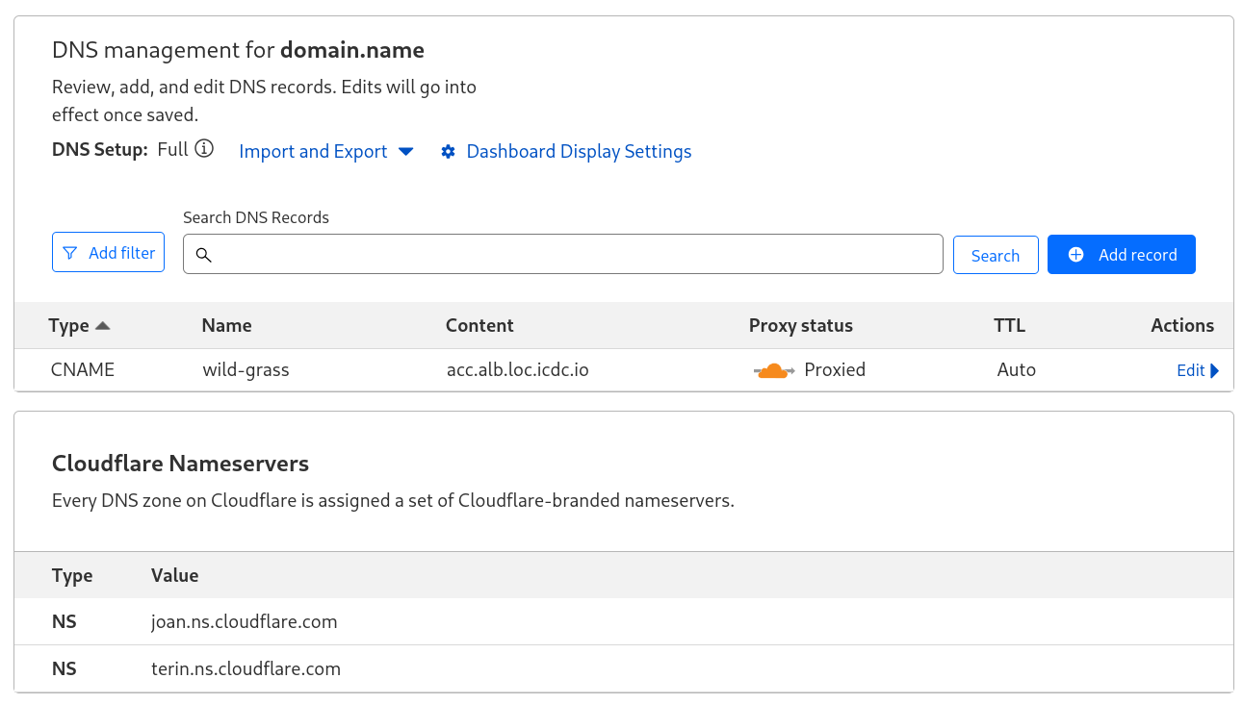Click the magnifying glass search icon
Viewport: 1243px width, 704px height.
coord(203,255)
